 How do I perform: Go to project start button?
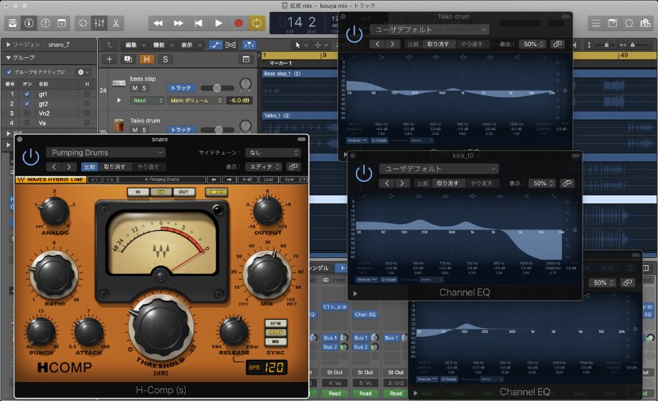[x=199, y=23]
